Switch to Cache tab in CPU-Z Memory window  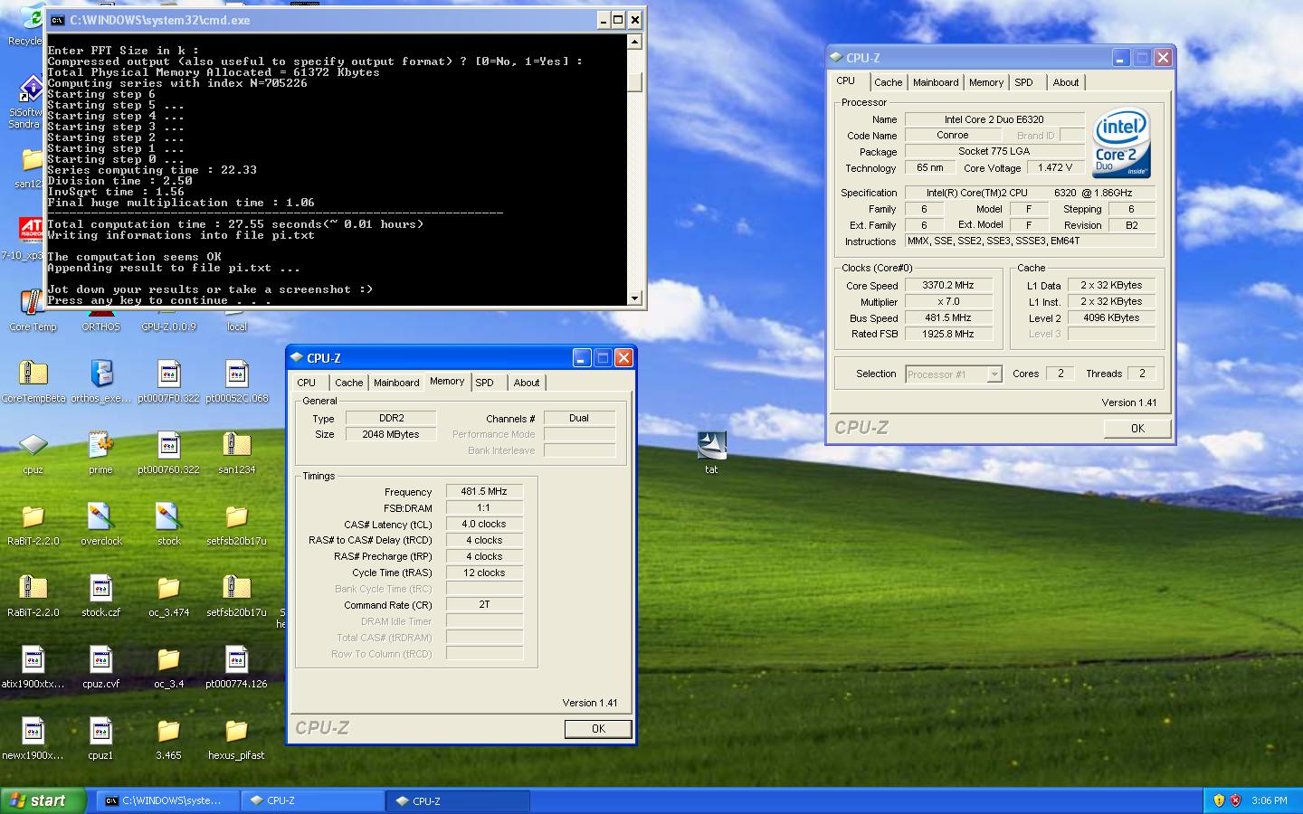[x=348, y=383]
